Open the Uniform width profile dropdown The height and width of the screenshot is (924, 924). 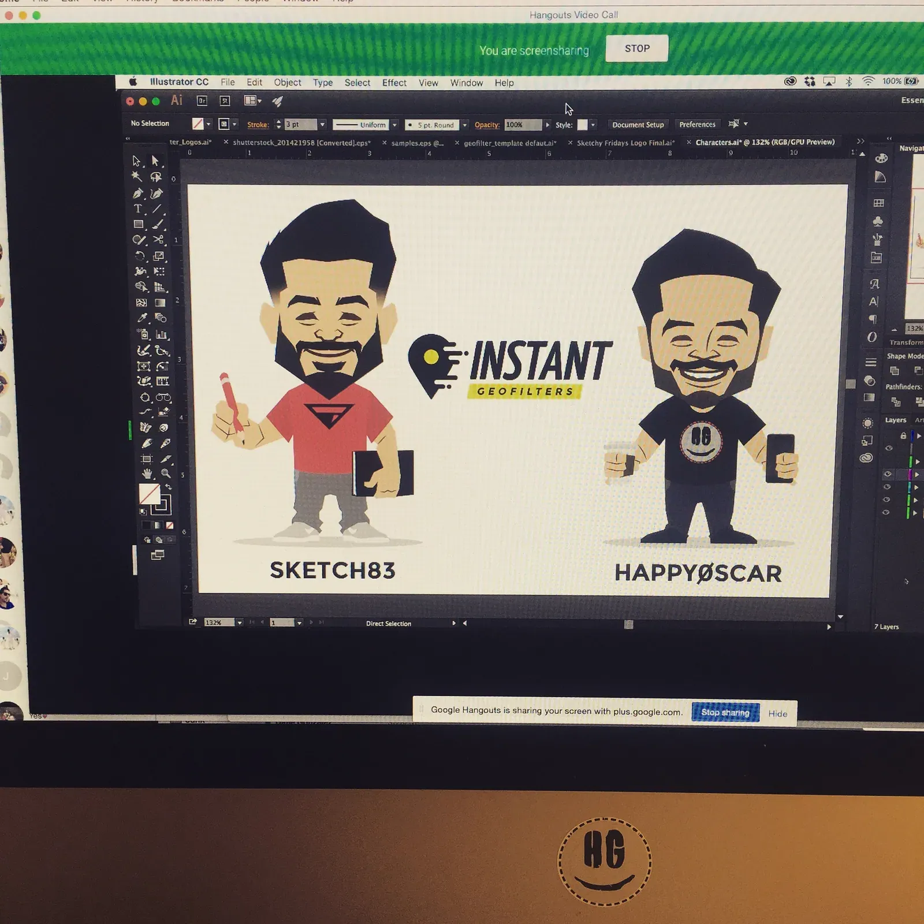coord(394,125)
